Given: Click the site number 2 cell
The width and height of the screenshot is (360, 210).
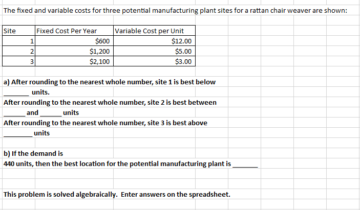Looking at the screenshot, I should 18,51.
